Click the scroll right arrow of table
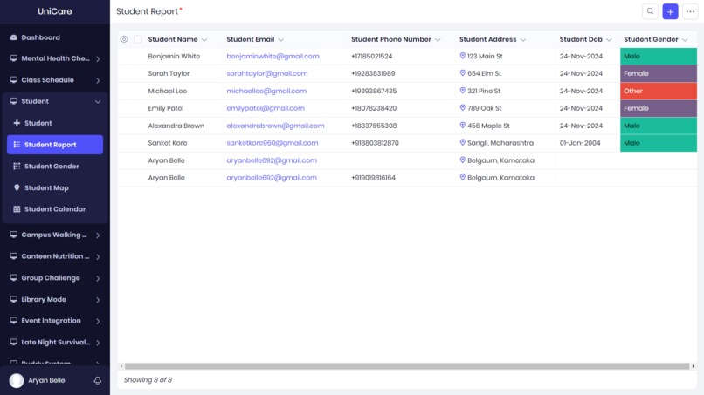The width and height of the screenshot is (704, 395). 694,366
